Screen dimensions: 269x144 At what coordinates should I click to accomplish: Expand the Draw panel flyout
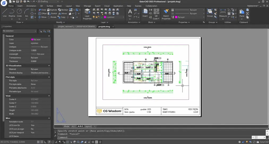20,22
